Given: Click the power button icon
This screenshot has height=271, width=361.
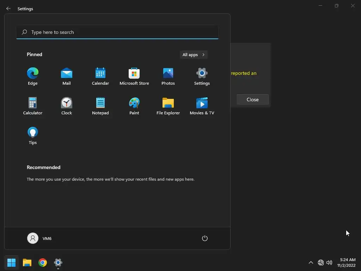Looking at the screenshot, I should [x=205, y=238].
